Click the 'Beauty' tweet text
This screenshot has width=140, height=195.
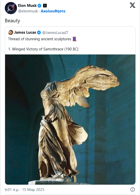click(x=12, y=21)
